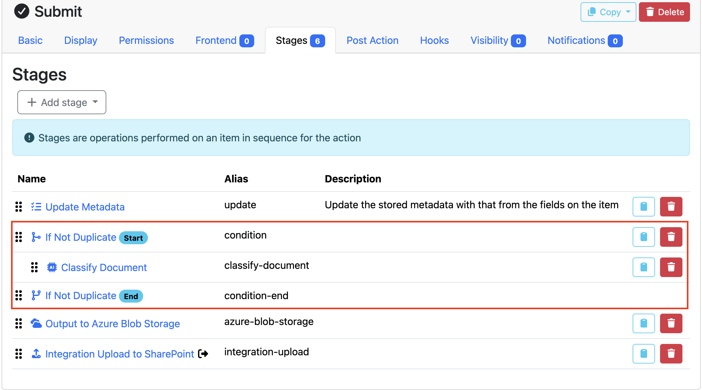Copy the Output to Azure Blob Storage stage
The width and height of the screenshot is (702, 390).
click(643, 323)
